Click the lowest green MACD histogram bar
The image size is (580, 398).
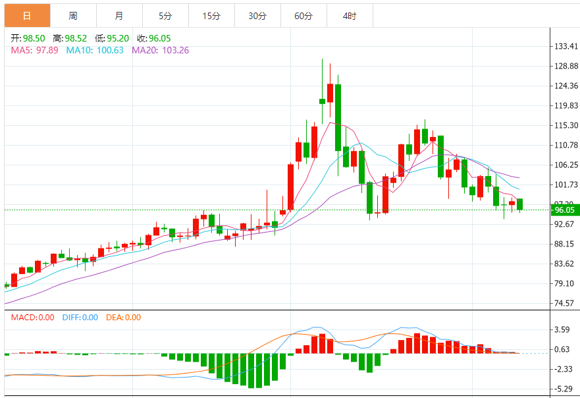251,370
